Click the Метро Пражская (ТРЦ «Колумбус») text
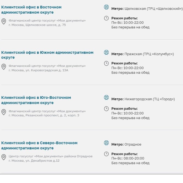Screen dimensions: 183x183 pos(143,54)
